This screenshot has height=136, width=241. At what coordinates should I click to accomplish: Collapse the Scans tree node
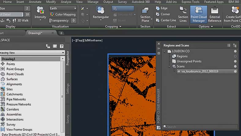coord(169,66)
